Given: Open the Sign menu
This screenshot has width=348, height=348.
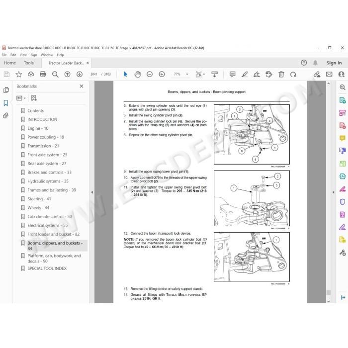Looking at the screenshot, I should point(34,55).
